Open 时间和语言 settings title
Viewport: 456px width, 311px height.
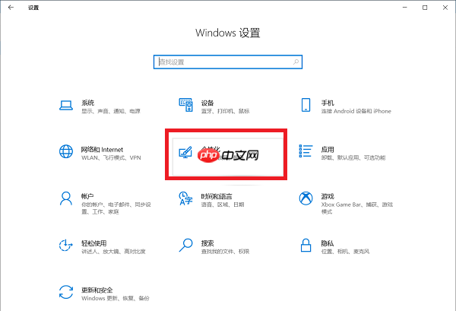(x=217, y=196)
